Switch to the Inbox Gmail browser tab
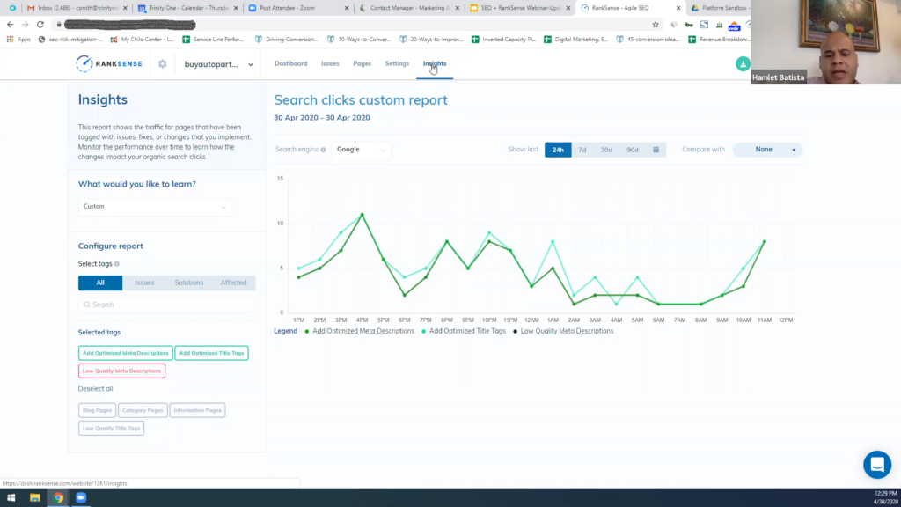 77,8
